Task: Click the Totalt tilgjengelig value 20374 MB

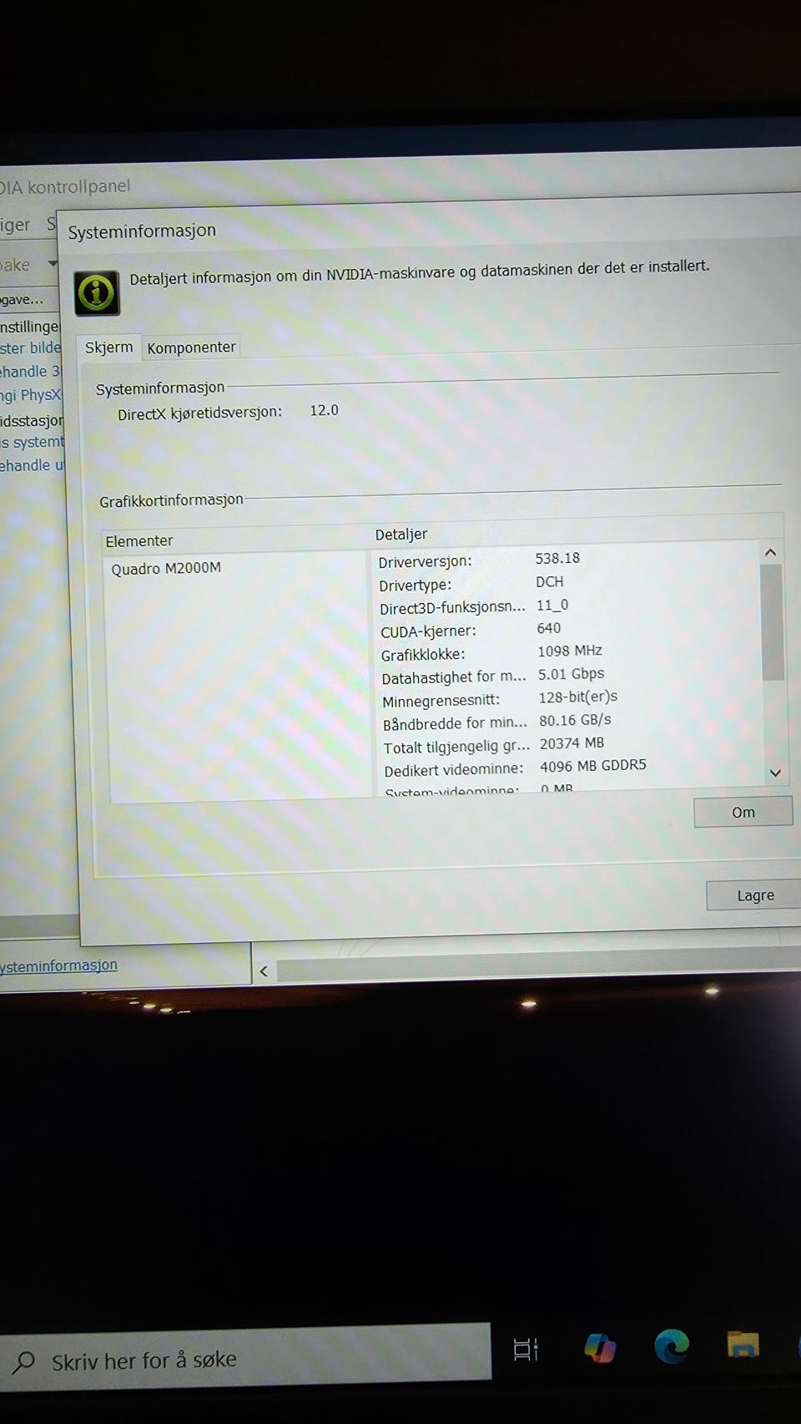Action: (x=572, y=742)
